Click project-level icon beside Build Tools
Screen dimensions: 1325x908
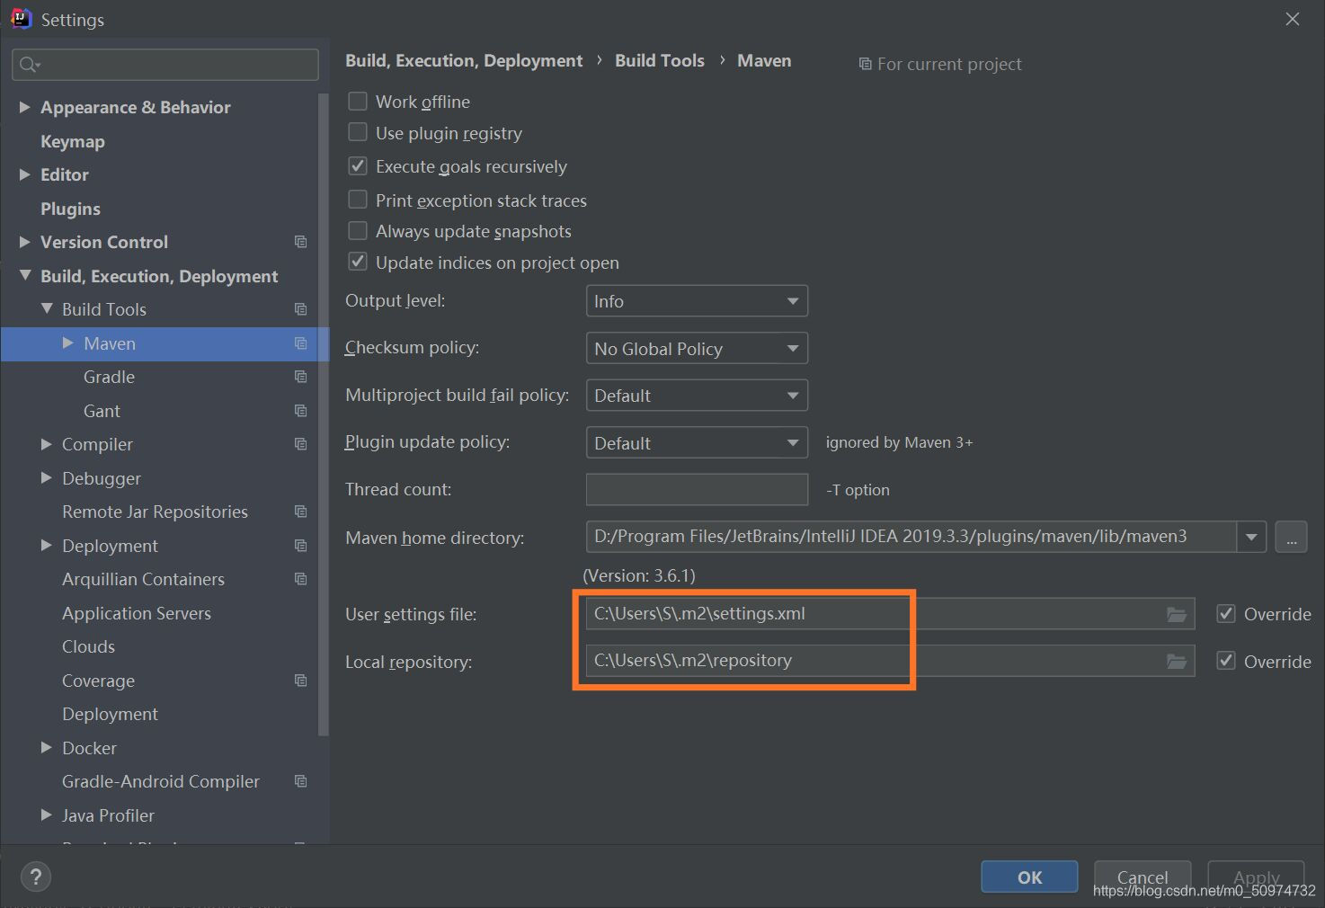[x=300, y=309]
